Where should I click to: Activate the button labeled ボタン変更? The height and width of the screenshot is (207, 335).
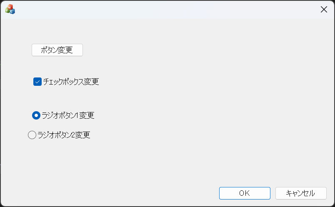click(x=57, y=50)
